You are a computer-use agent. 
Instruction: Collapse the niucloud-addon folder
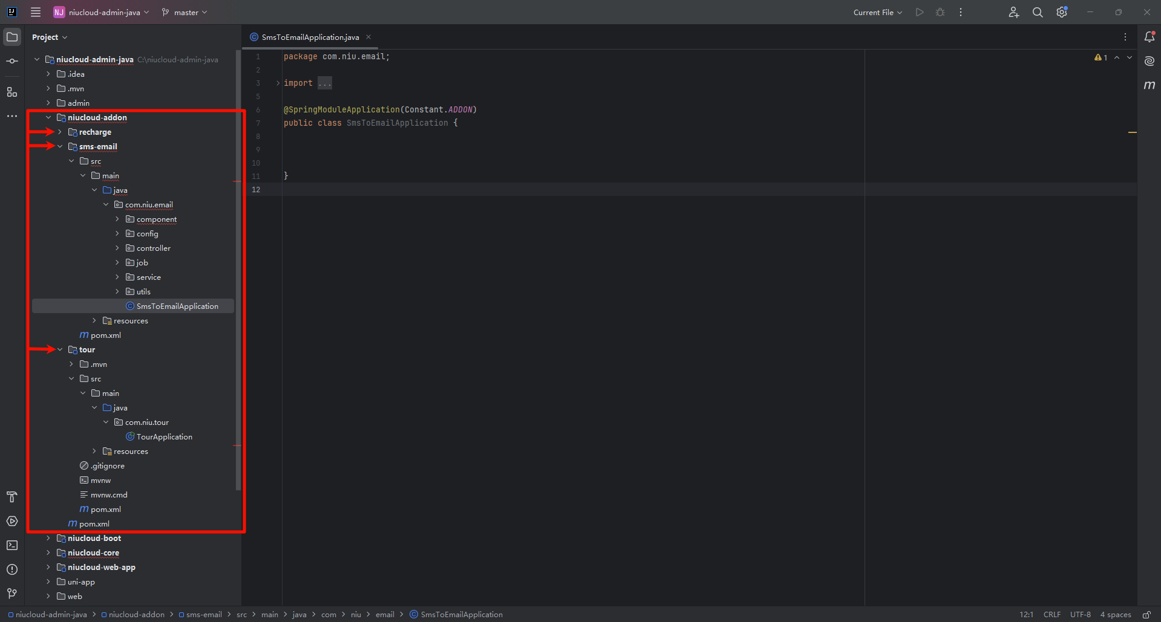coord(48,117)
